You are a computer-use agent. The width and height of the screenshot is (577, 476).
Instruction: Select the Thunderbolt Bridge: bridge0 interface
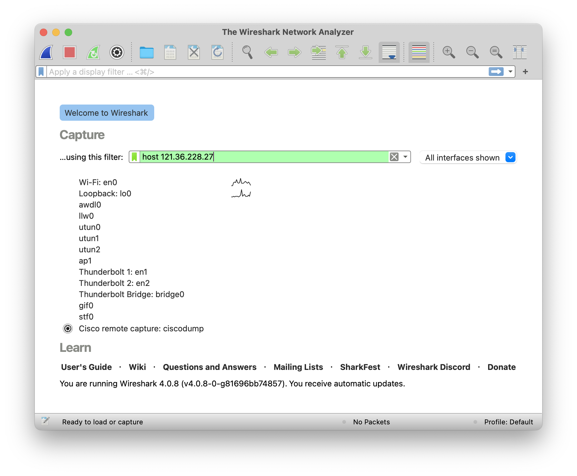(x=132, y=294)
